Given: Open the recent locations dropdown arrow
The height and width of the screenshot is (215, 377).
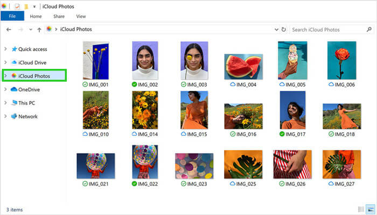Looking at the screenshot, I should [x=30, y=30].
